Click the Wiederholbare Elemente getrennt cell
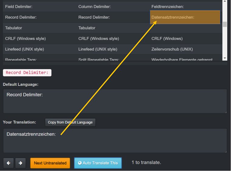 (x=182, y=59)
